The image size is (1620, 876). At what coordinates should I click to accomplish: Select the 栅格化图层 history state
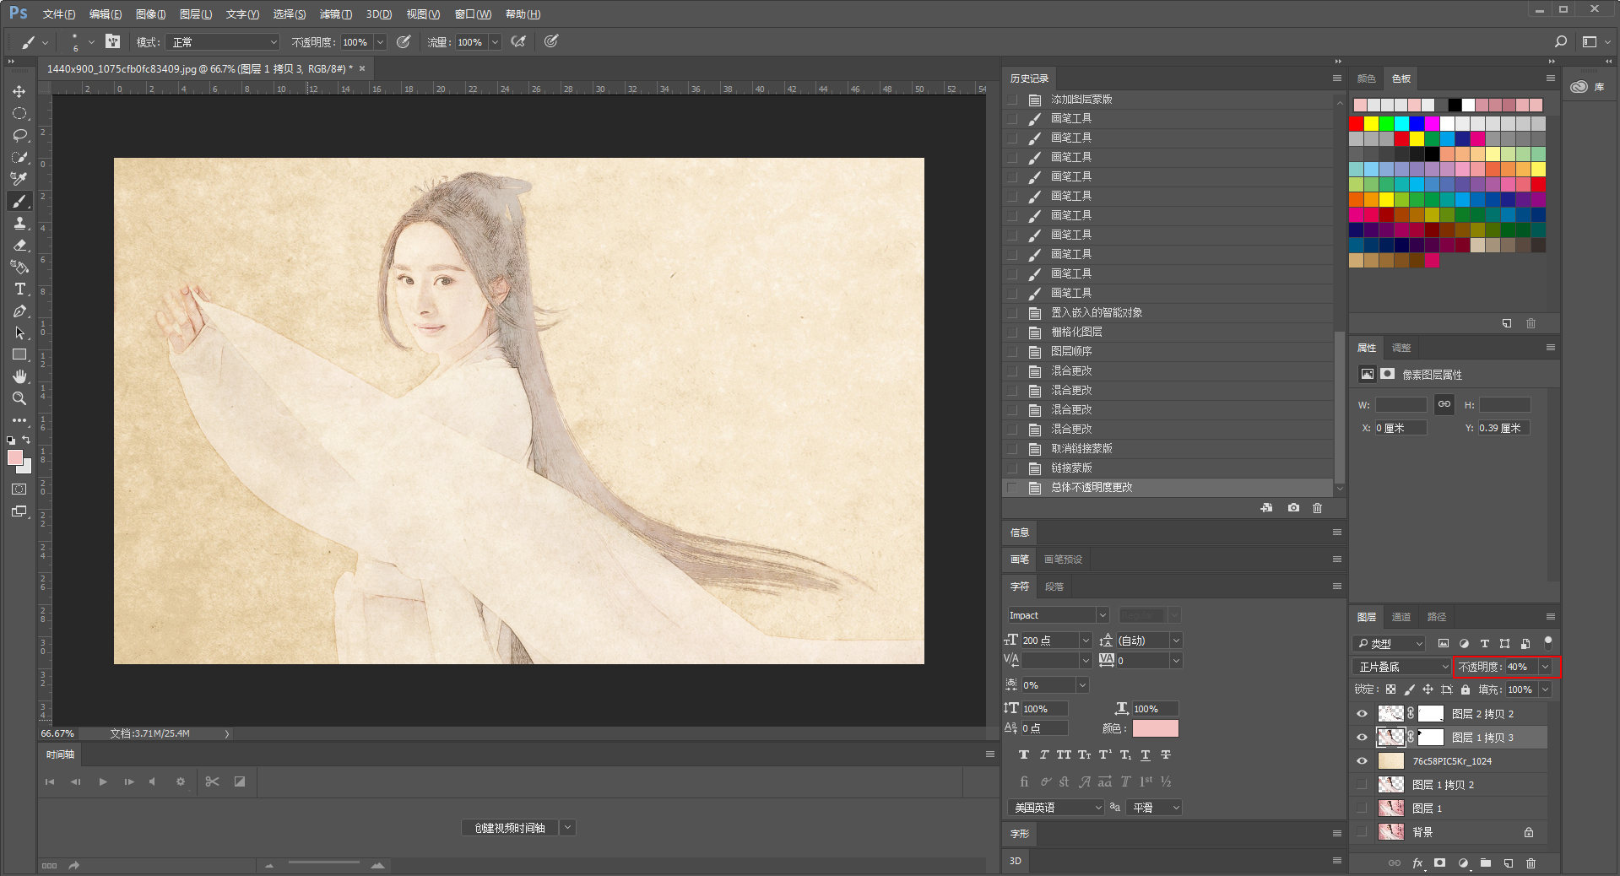[x=1169, y=332]
